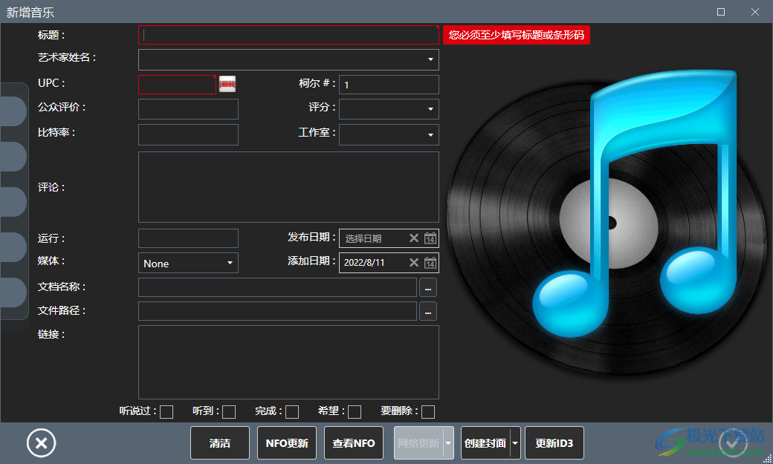The image size is (773, 464).
Task: Open the 工作室 dropdown
Action: (x=430, y=134)
